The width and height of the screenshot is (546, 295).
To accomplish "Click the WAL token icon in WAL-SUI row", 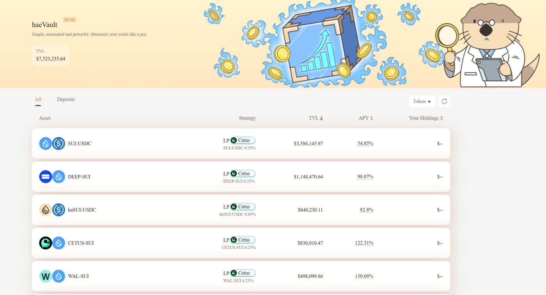I will 46,276.
